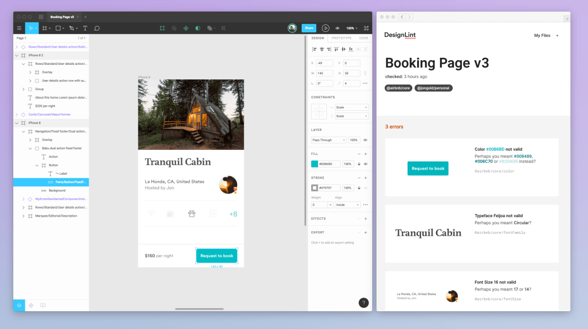Click the Crop image toolbar icon
Image resolution: width=588 pixels, height=329 pixels.
click(224, 28)
